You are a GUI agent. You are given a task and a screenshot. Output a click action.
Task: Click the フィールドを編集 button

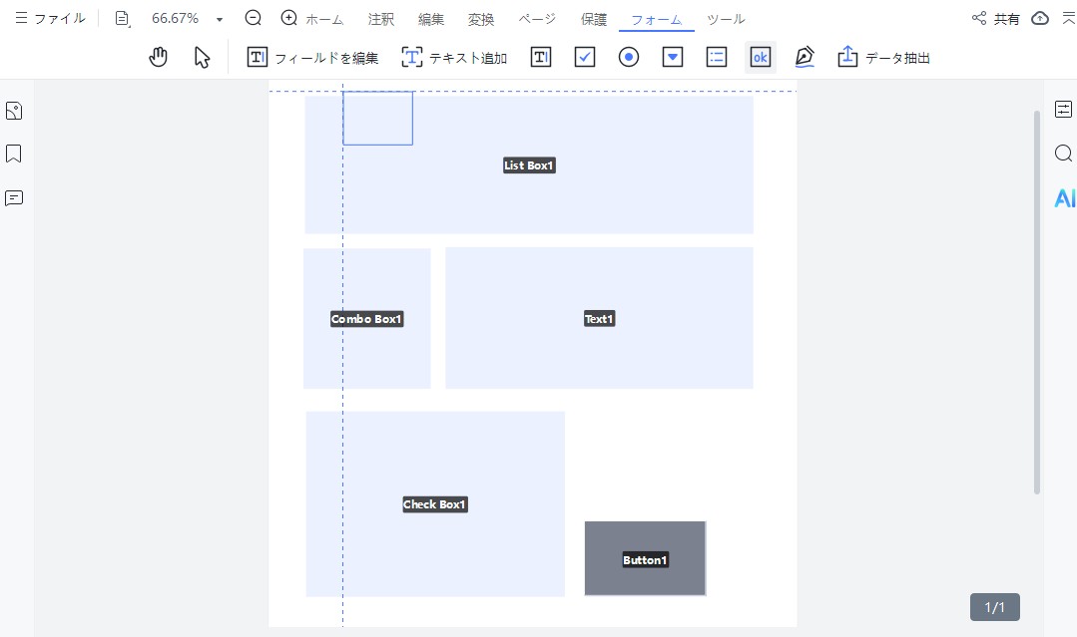pos(312,58)
